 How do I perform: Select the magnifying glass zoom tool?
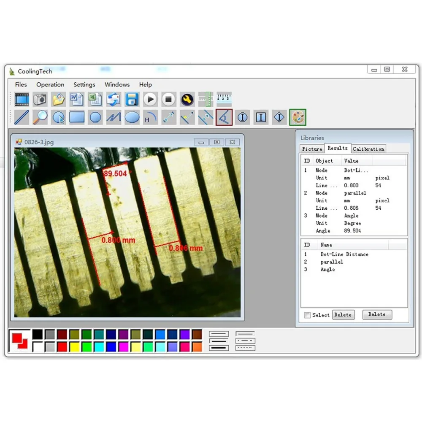[x=40, y=117]
